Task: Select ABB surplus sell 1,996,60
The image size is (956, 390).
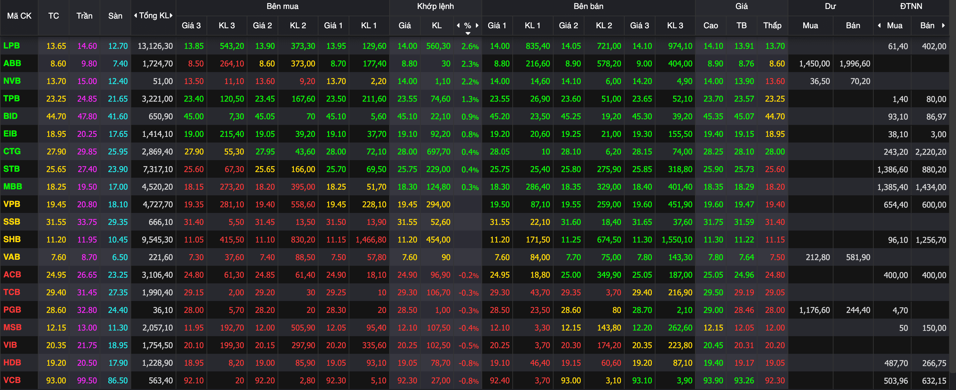Action: pos(855,63)
